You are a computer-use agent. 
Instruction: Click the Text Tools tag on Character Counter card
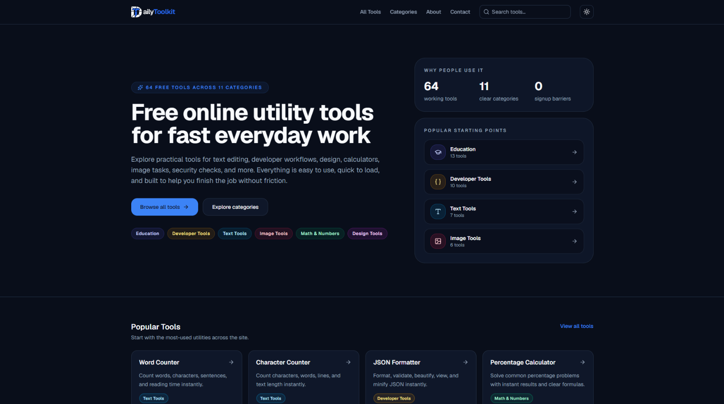point(271,399)
